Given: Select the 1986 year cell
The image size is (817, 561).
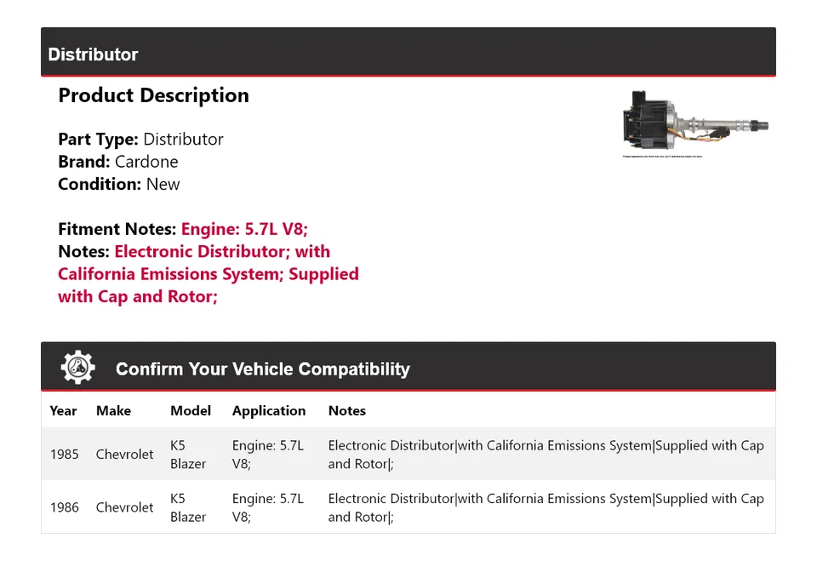Looking at the screenshot, I should (65, 507).
